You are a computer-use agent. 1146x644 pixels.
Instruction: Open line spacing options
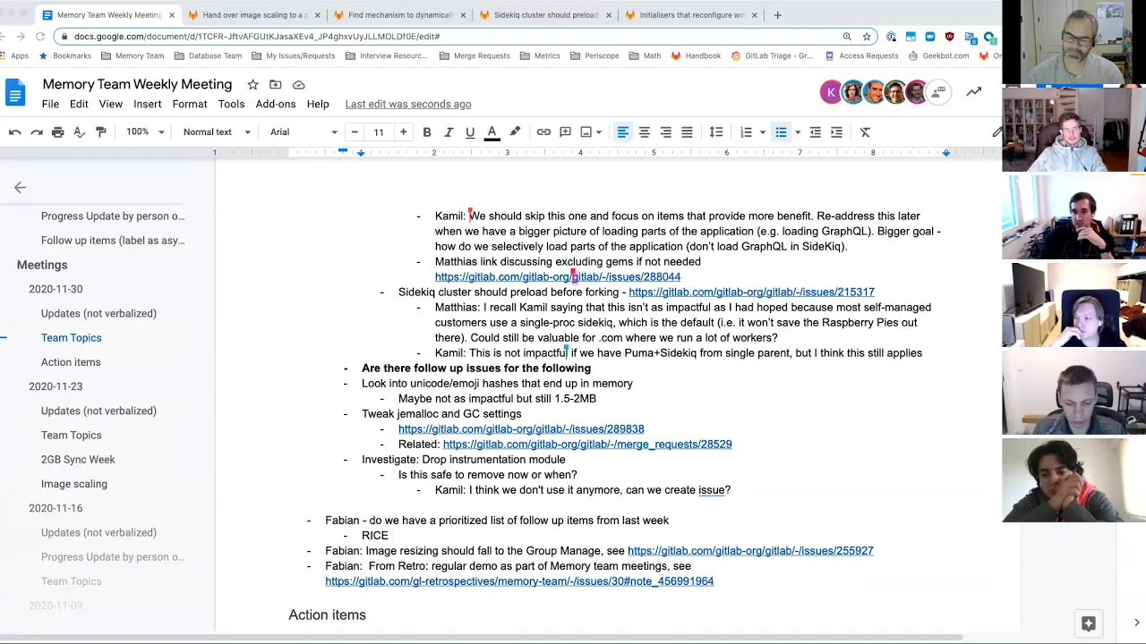point(716,132)
